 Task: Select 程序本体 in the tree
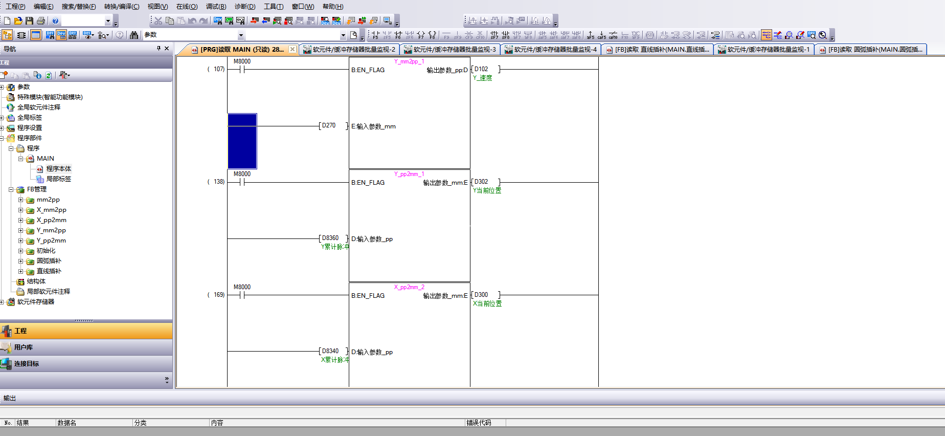[58, 169]
